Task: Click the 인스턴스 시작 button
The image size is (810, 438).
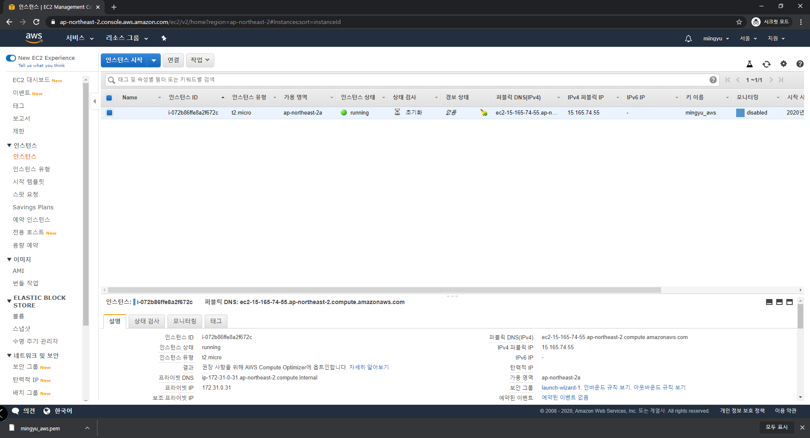Action: (124, 60)
